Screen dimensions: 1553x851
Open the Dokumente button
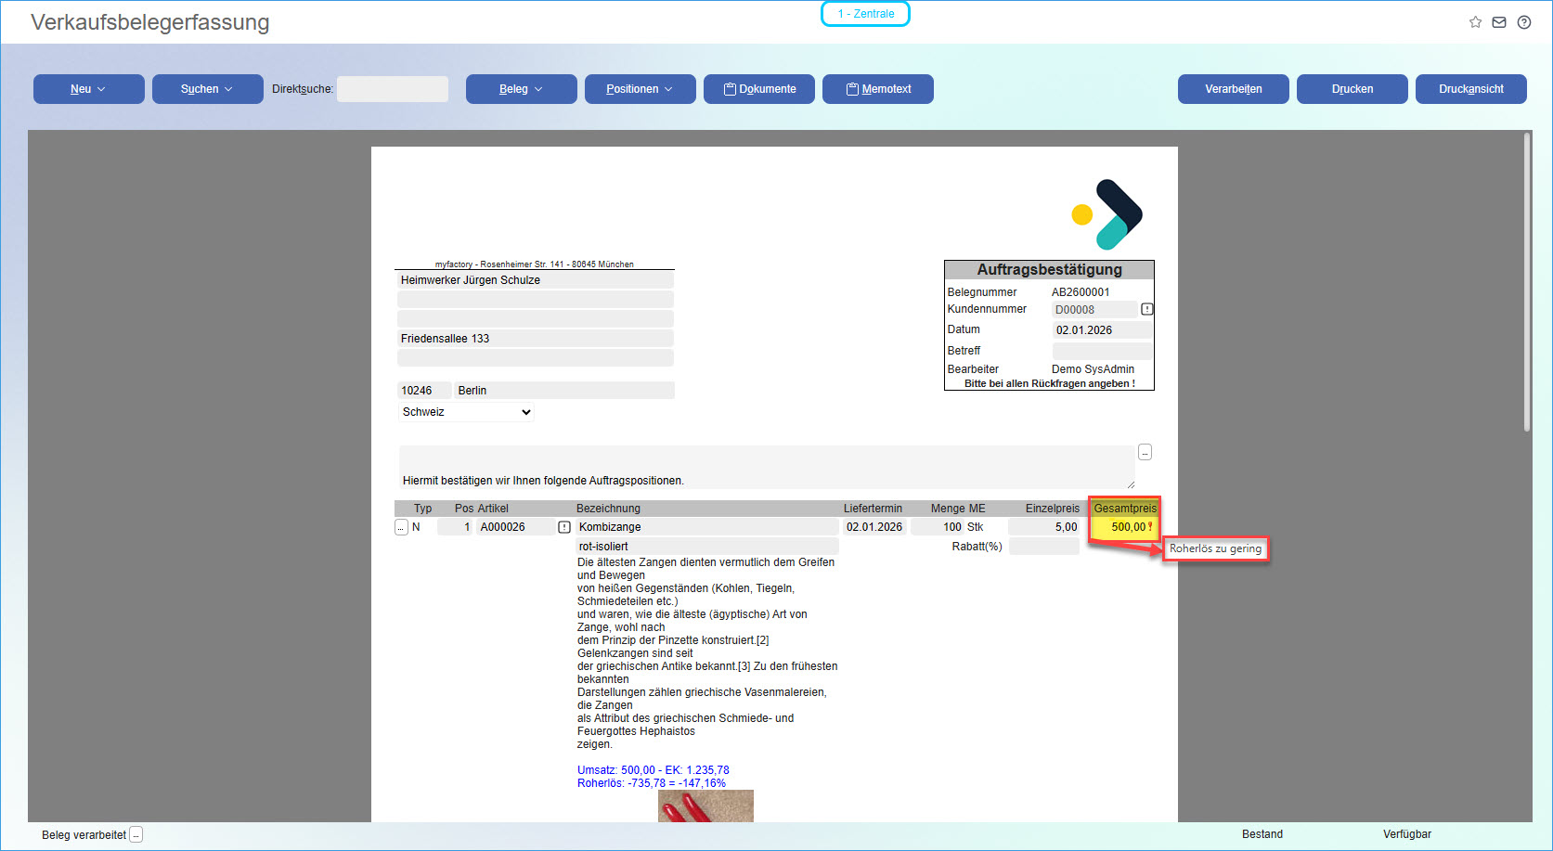[x=759, y=89]
